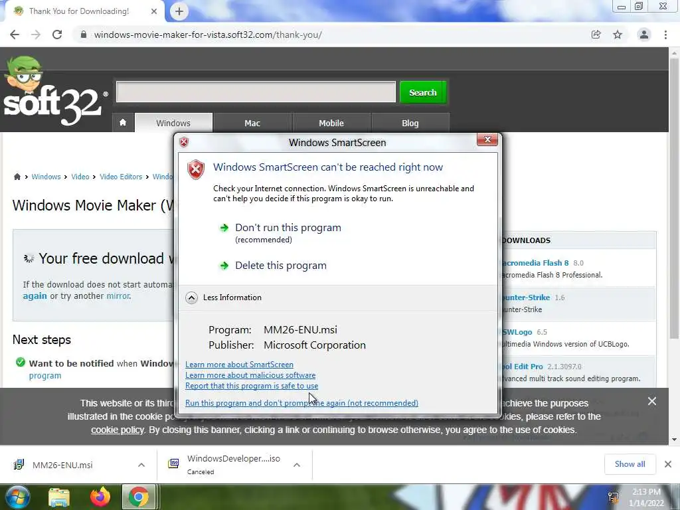Select the Mac tab on soft32

tap(252, 123)
